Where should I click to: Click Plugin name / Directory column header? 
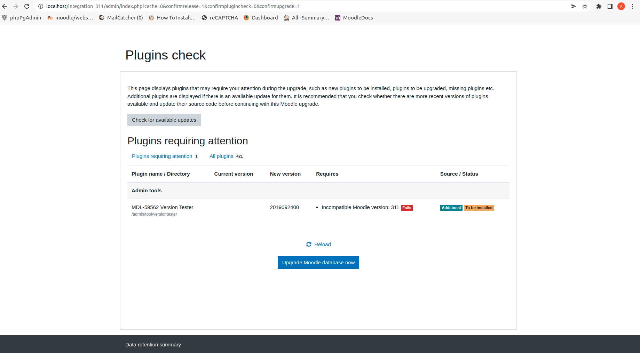[x=161, y=174]
